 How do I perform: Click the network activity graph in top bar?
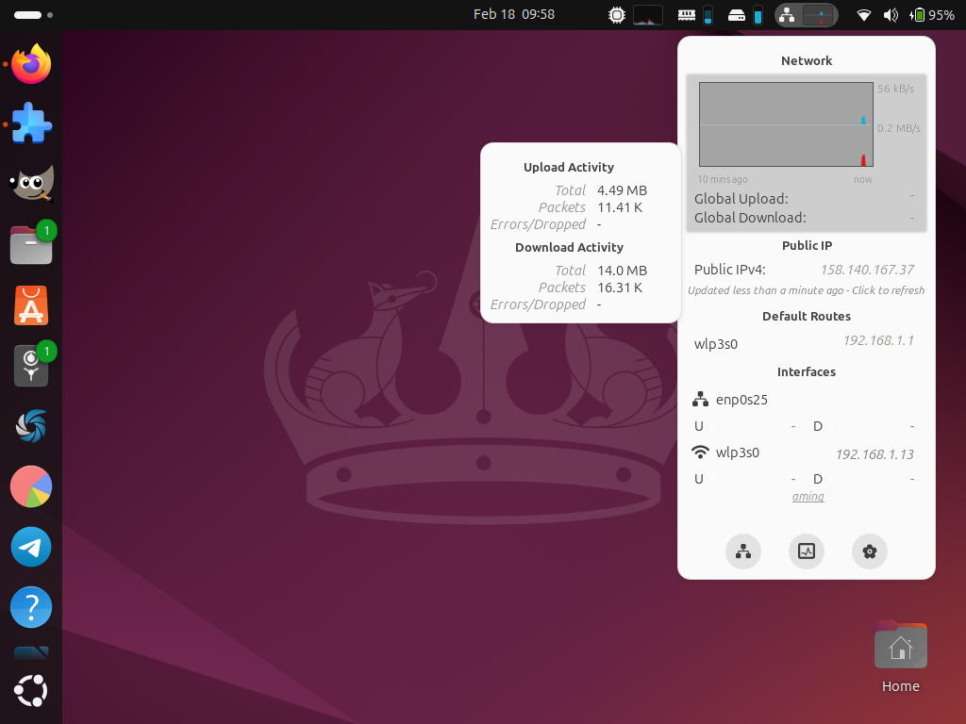[818, 15]
